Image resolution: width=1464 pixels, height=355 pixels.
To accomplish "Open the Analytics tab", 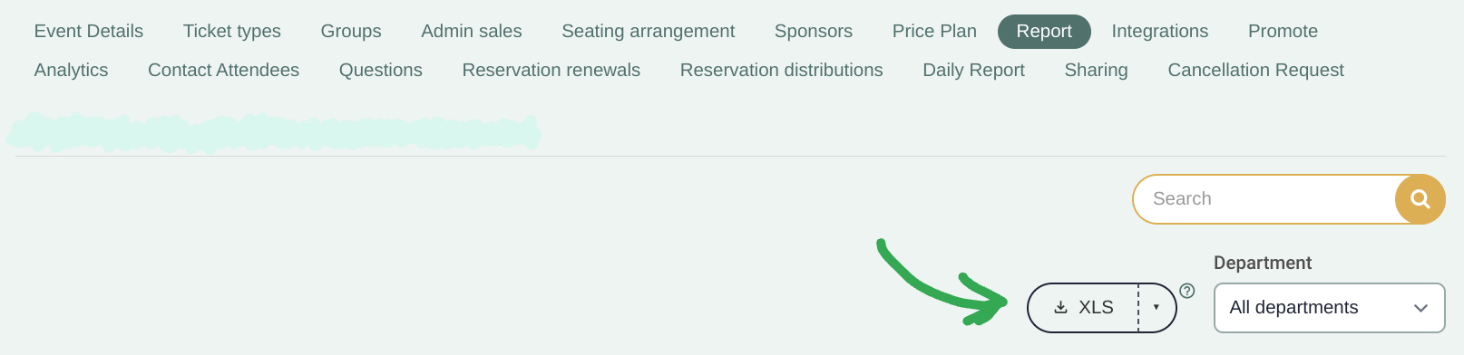I will (72, 71).
